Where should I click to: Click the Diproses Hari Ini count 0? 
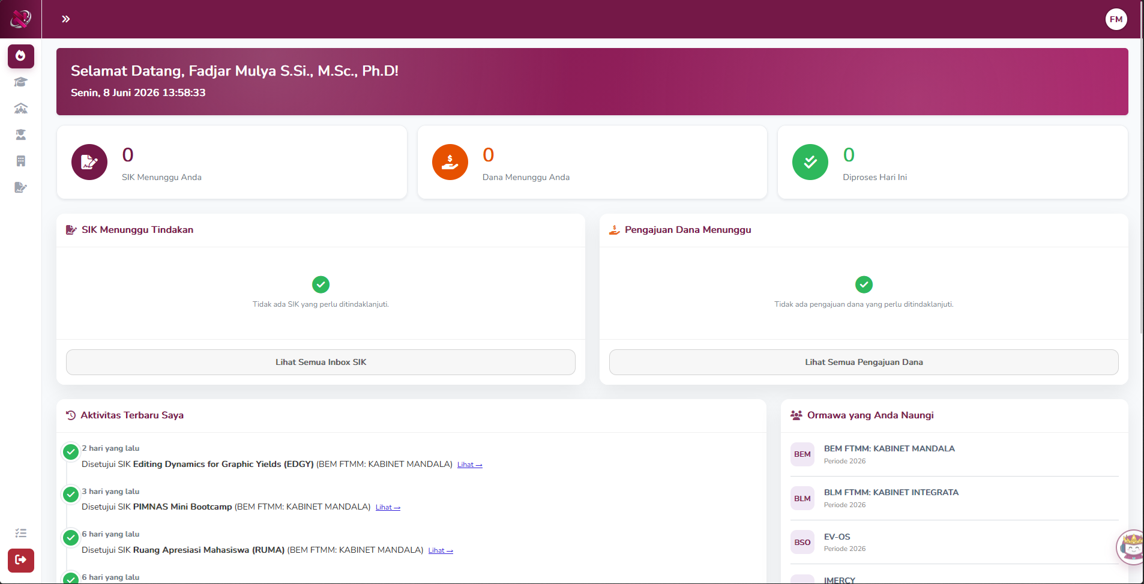(x=849, y=155)
